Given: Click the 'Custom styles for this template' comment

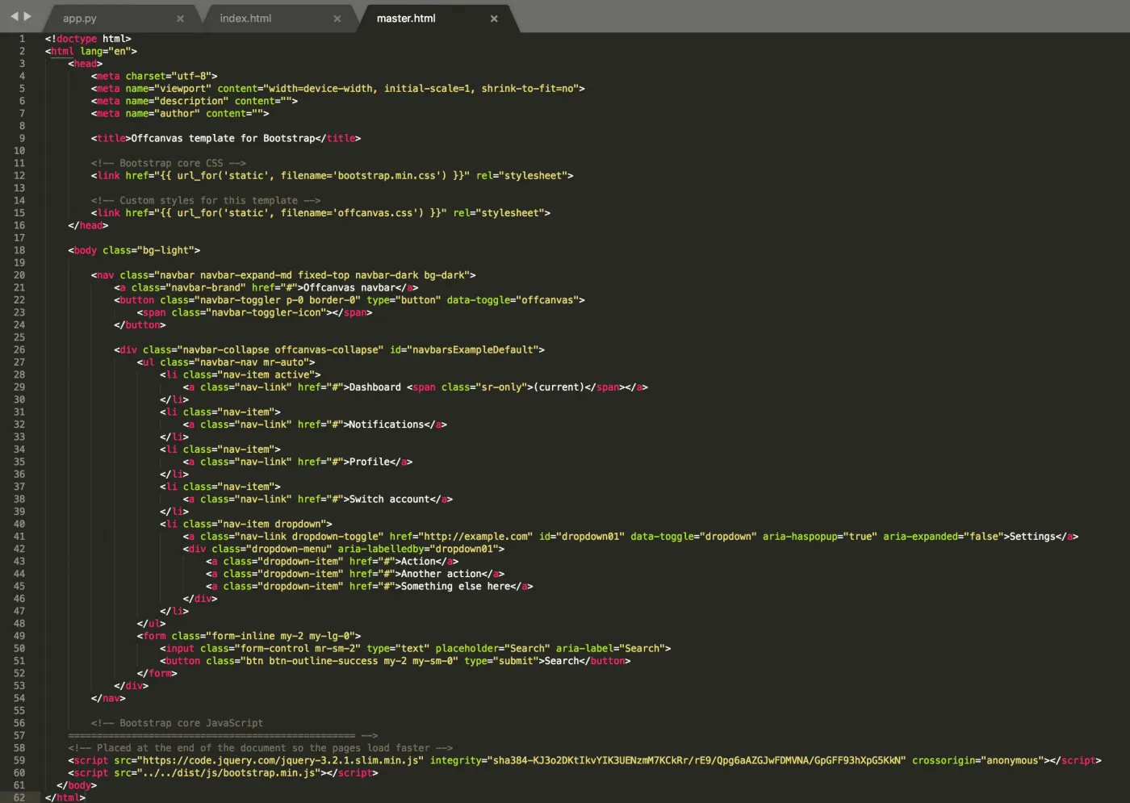Looking at the screenshot, I should pos(206,200).
